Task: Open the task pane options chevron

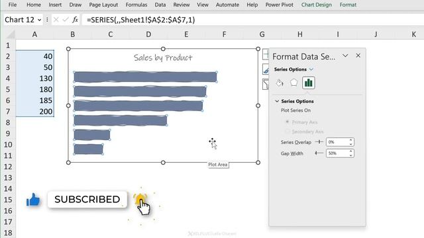Action: pos(345,56)
